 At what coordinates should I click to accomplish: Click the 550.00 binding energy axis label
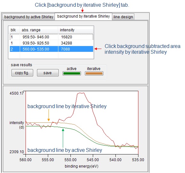point(70,160)
